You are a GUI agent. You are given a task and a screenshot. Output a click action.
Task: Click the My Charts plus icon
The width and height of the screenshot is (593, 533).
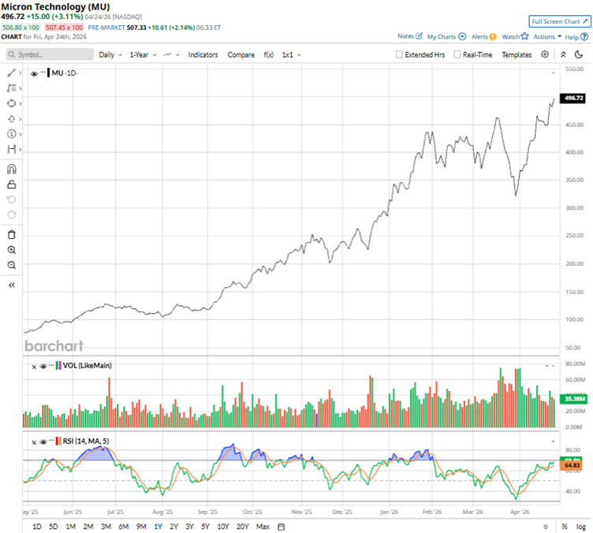click(462, 36)
